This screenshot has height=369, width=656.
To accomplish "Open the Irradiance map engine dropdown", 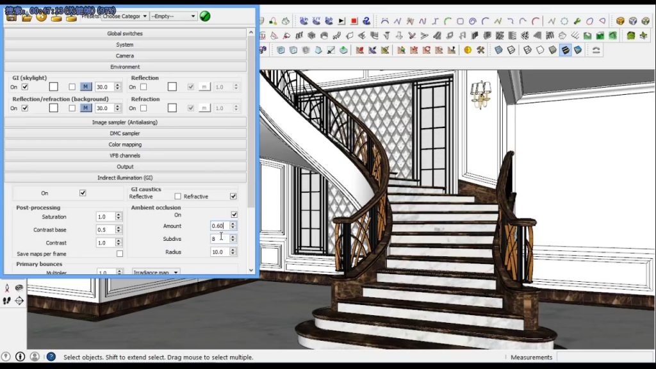I will click(x=156, y=272).
